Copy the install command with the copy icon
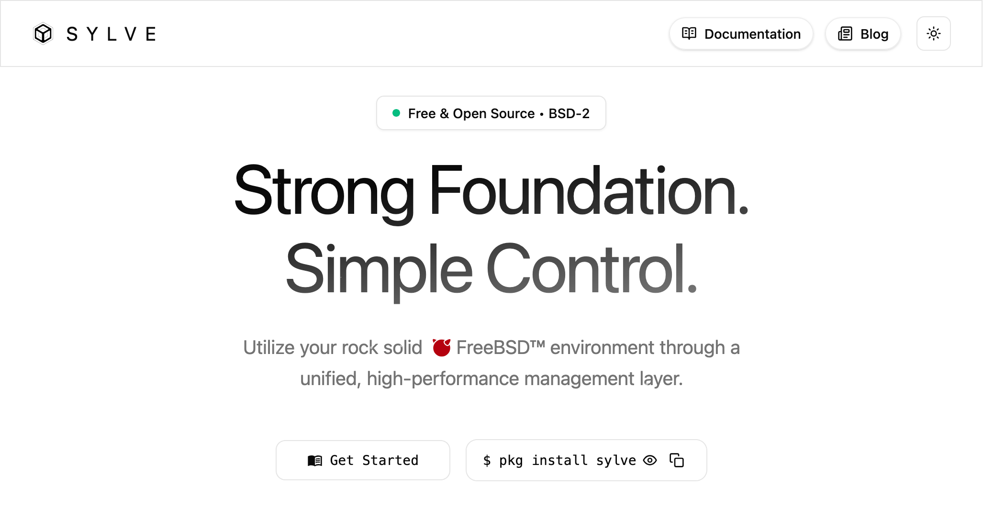 click(x=677, y=460)
